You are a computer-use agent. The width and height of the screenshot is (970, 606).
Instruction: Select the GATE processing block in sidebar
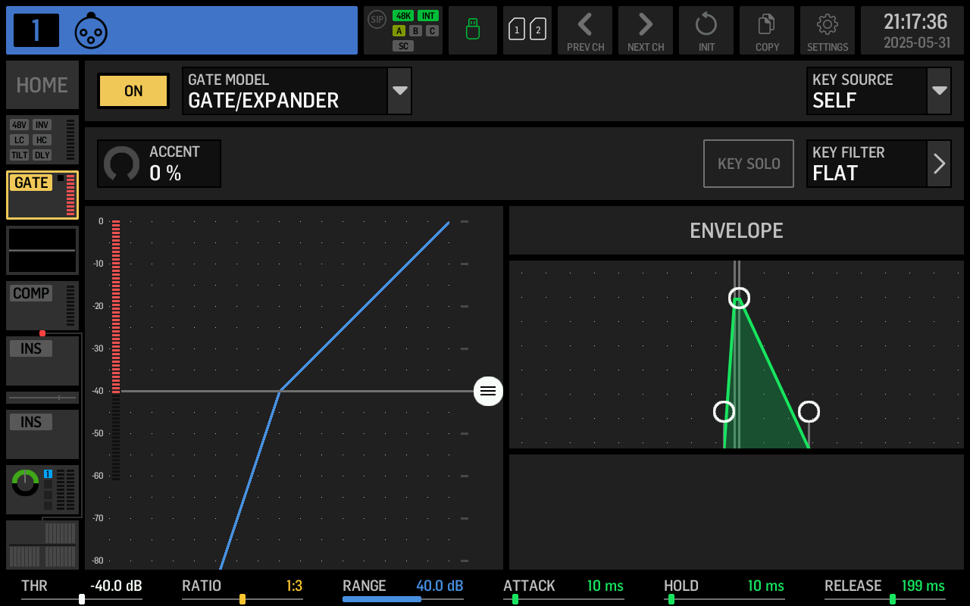42,195
